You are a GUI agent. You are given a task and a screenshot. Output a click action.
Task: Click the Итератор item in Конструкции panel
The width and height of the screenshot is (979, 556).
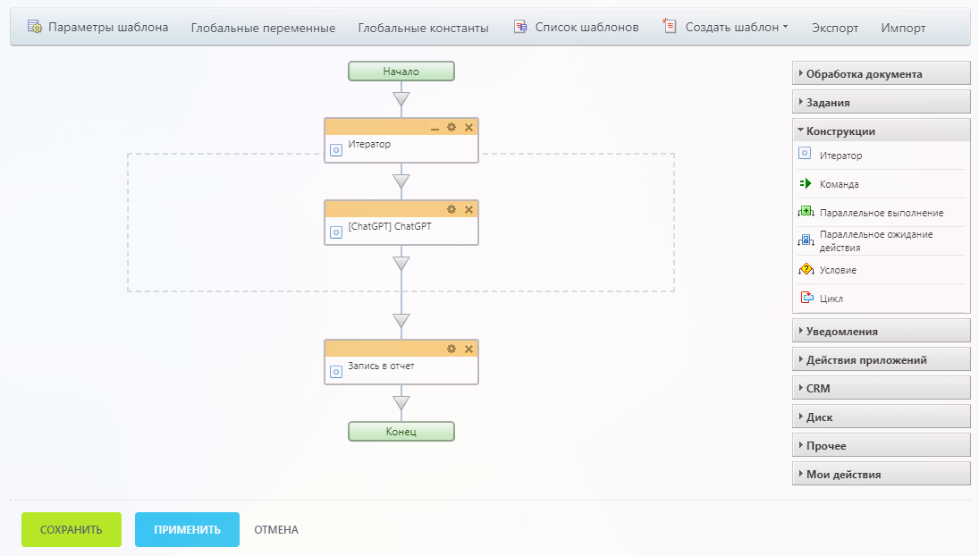click(x=840, y=156)
